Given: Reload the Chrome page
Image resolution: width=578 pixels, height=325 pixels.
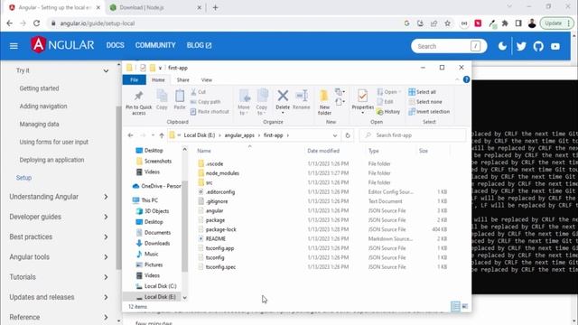Looking at the screenshot, I should pyautogui.click(x=36, y=23).
